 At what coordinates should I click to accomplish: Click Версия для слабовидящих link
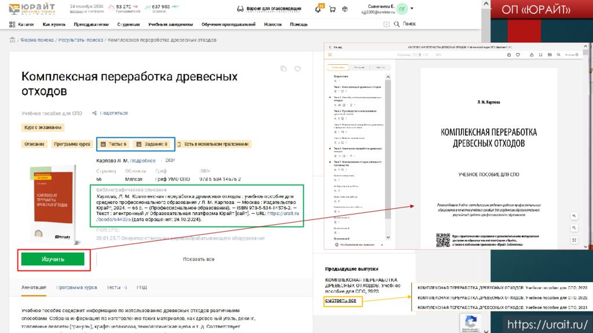tap(274, 9)
